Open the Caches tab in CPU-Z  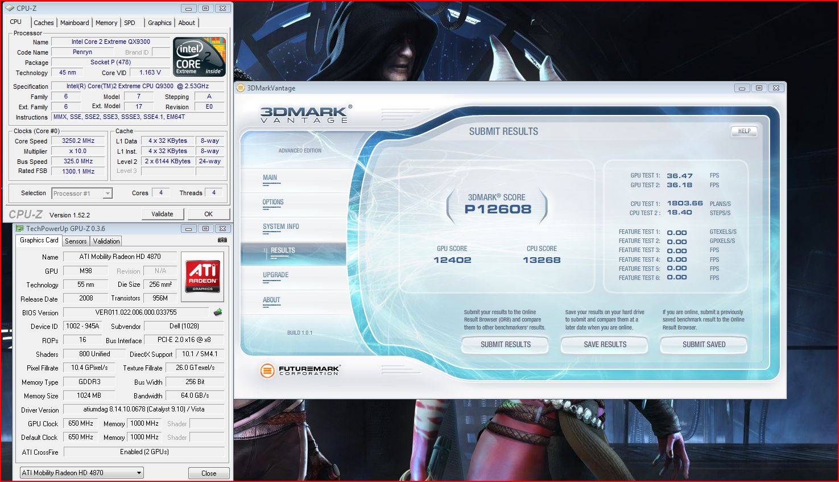pos(44,23)
